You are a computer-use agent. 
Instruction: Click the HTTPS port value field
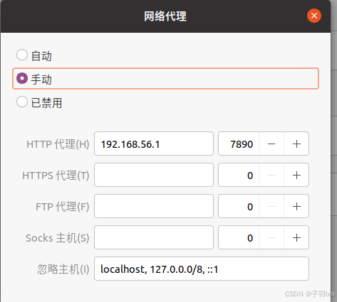239,175
